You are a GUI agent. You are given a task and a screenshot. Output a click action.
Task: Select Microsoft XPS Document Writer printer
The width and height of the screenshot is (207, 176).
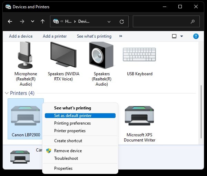tap(139, 124)
